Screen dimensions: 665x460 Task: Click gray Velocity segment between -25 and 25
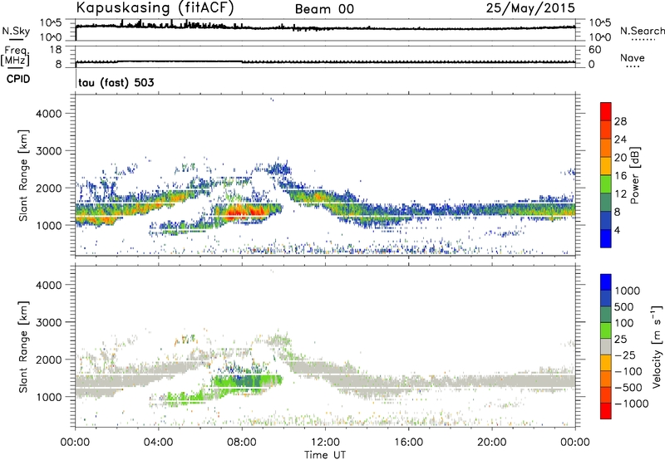[606, 346]
